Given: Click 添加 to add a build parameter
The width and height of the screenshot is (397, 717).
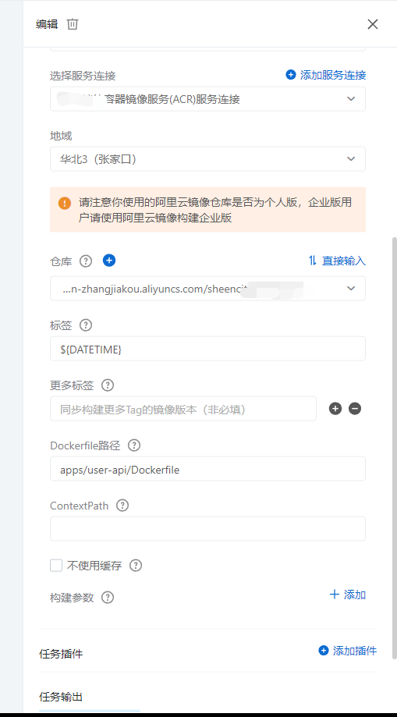Looking at the screenshot, I should (348, 595).
